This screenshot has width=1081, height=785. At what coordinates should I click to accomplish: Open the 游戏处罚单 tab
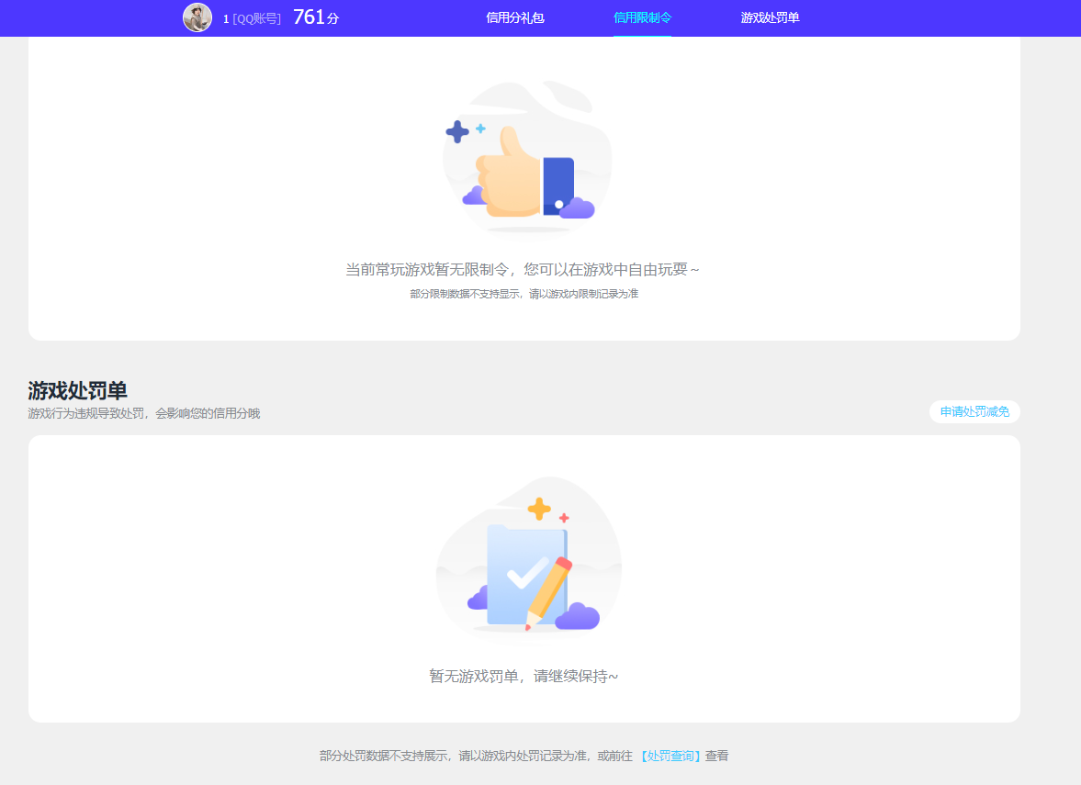(x=768, y=17)
